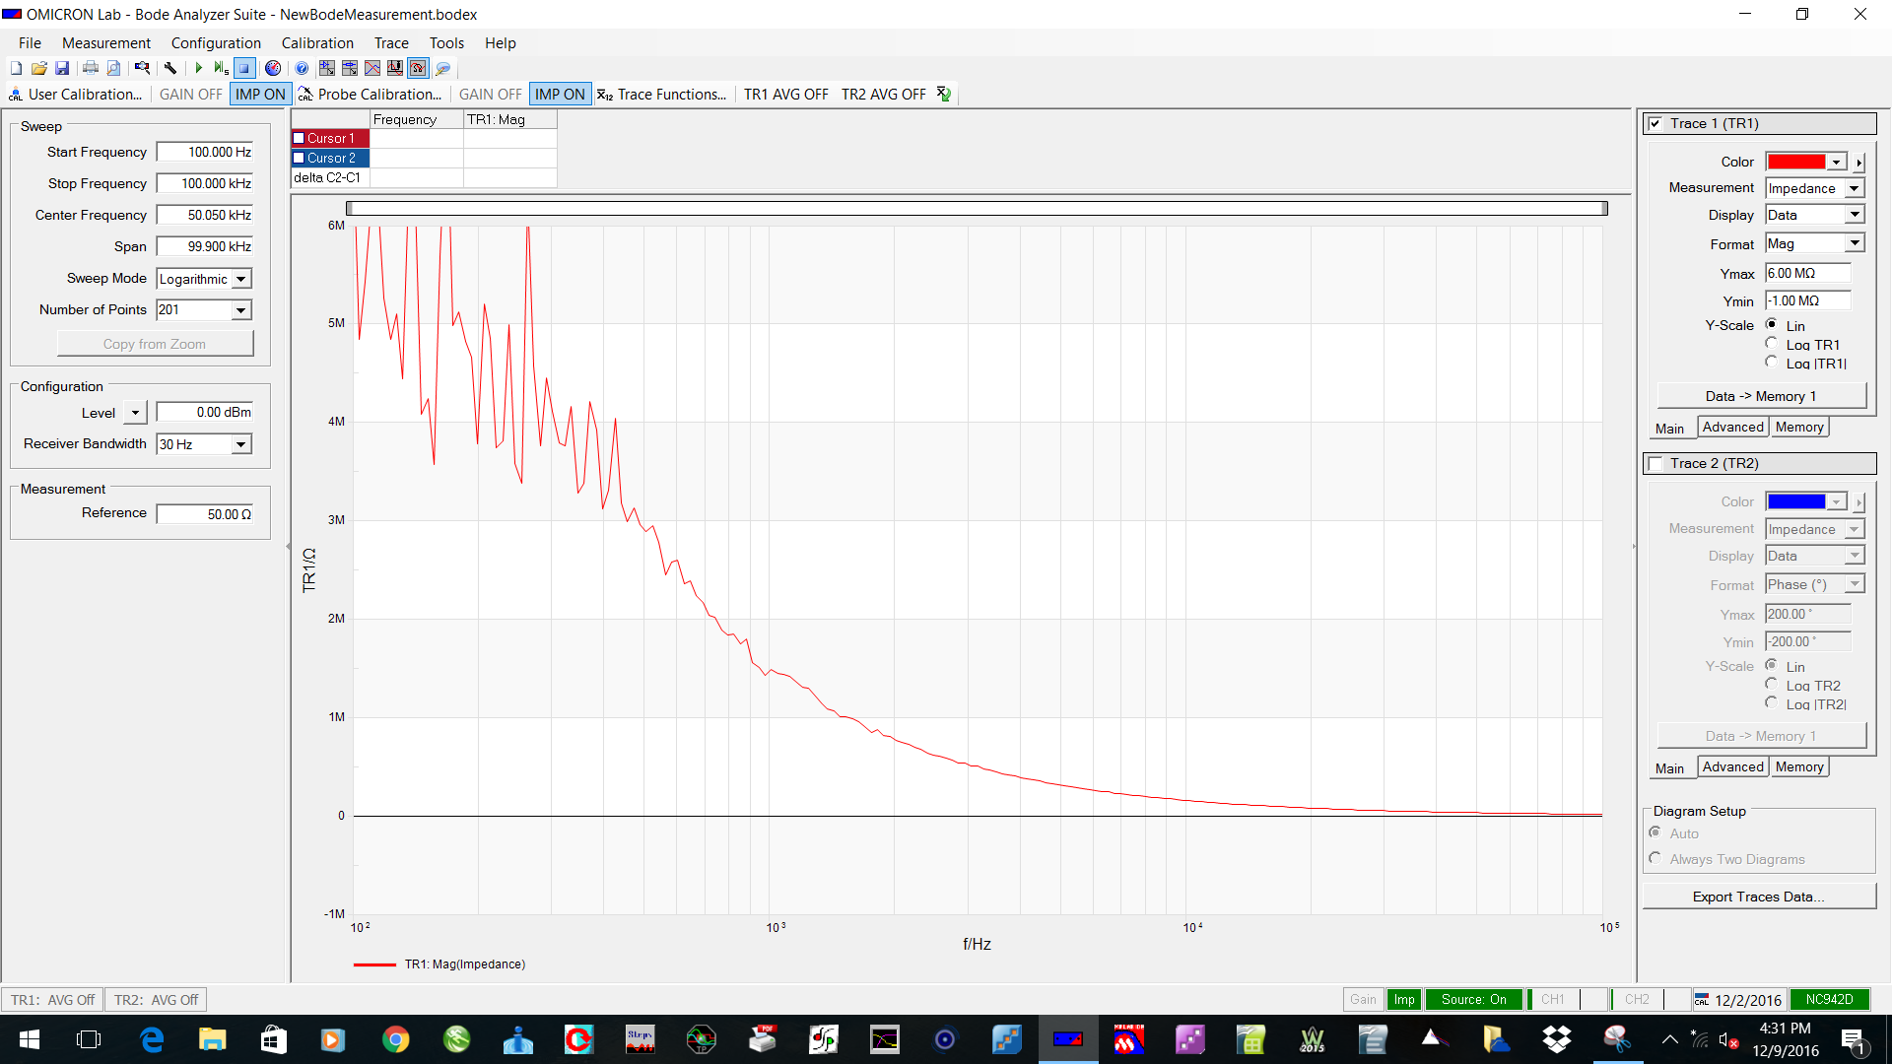Open the blue help icon
The image size is (1892, 1064).
302,68
